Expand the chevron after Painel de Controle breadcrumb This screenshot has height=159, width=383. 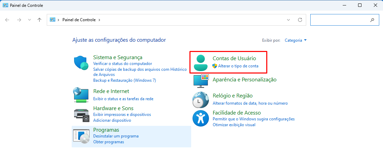pos(99,20)
